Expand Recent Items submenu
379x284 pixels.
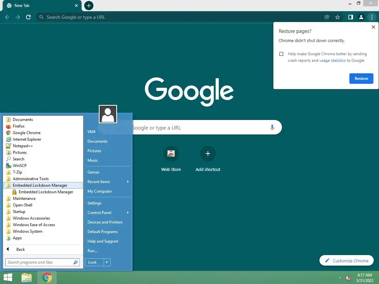108,181
